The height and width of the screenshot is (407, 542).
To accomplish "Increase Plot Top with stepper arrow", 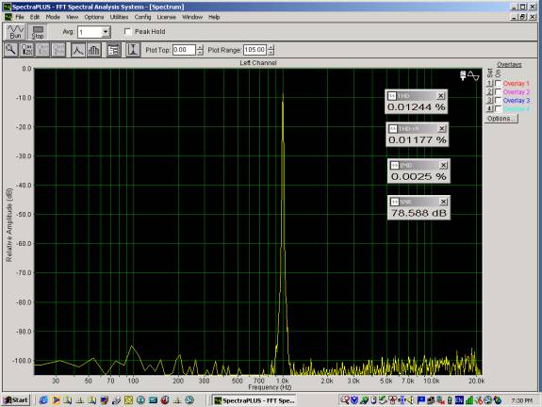I will click(x=200, y=47).
